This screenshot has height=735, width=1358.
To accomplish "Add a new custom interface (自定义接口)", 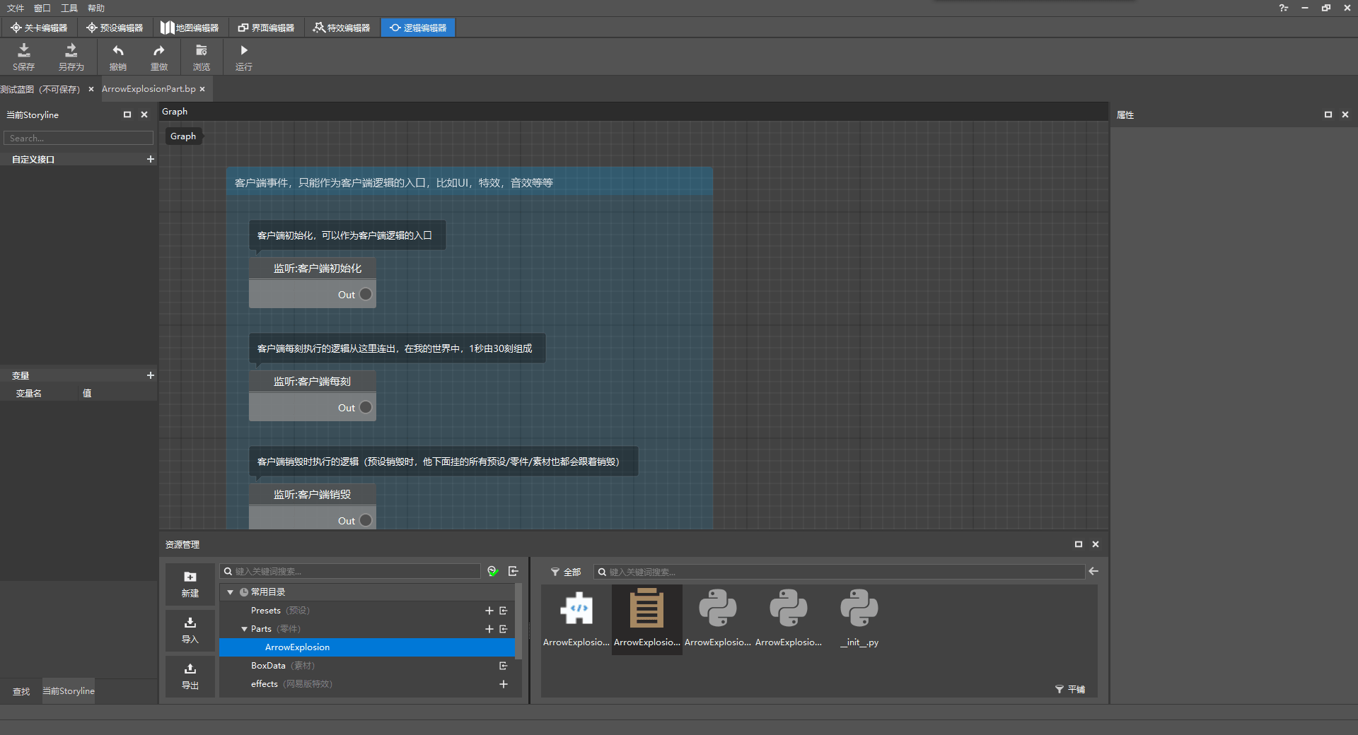I will tap(150, 159).
